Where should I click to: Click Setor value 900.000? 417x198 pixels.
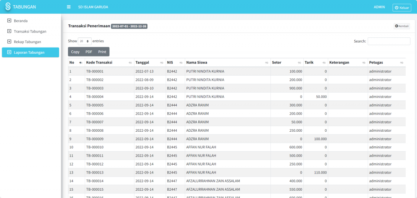[296, 88]
